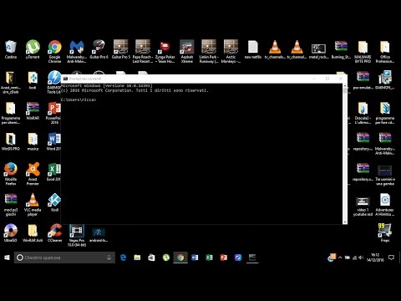Open the UltraISO desktop icon
This screenshot has height=301, width=401.
11,232
